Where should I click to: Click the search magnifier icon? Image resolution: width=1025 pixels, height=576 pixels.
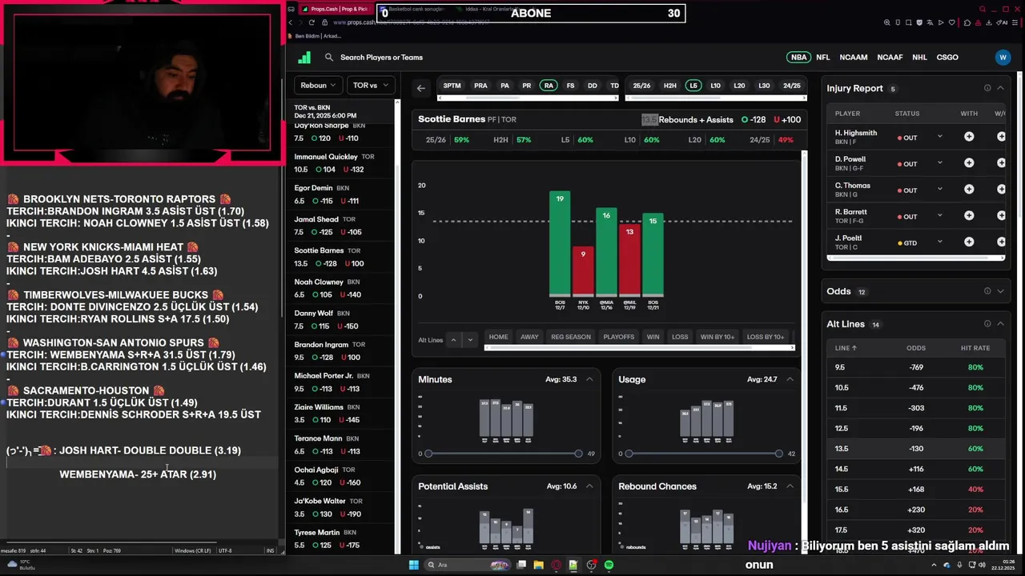click(329, 58)
